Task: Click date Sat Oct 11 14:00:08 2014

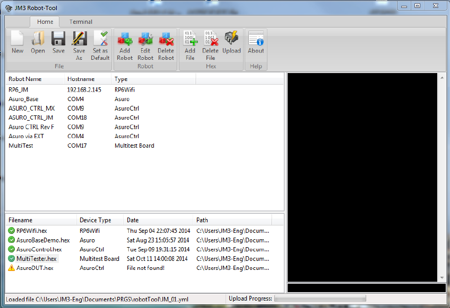Action: [x=157, y=258]
